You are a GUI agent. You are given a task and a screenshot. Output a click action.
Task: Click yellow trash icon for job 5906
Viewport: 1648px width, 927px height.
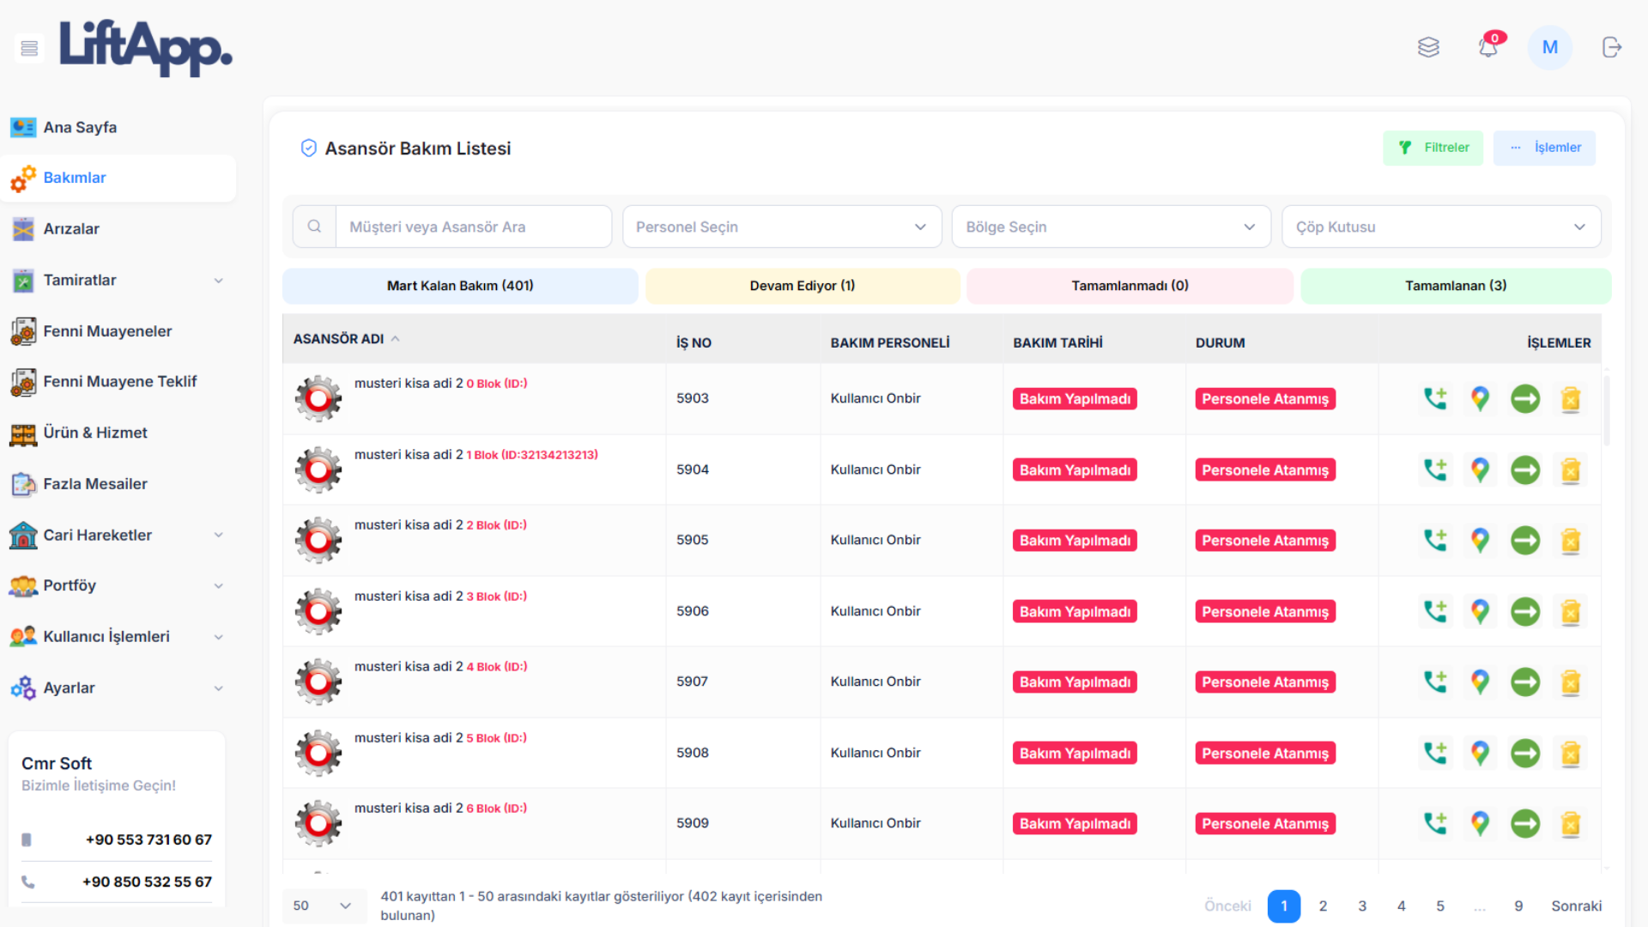coord(1571,612)
